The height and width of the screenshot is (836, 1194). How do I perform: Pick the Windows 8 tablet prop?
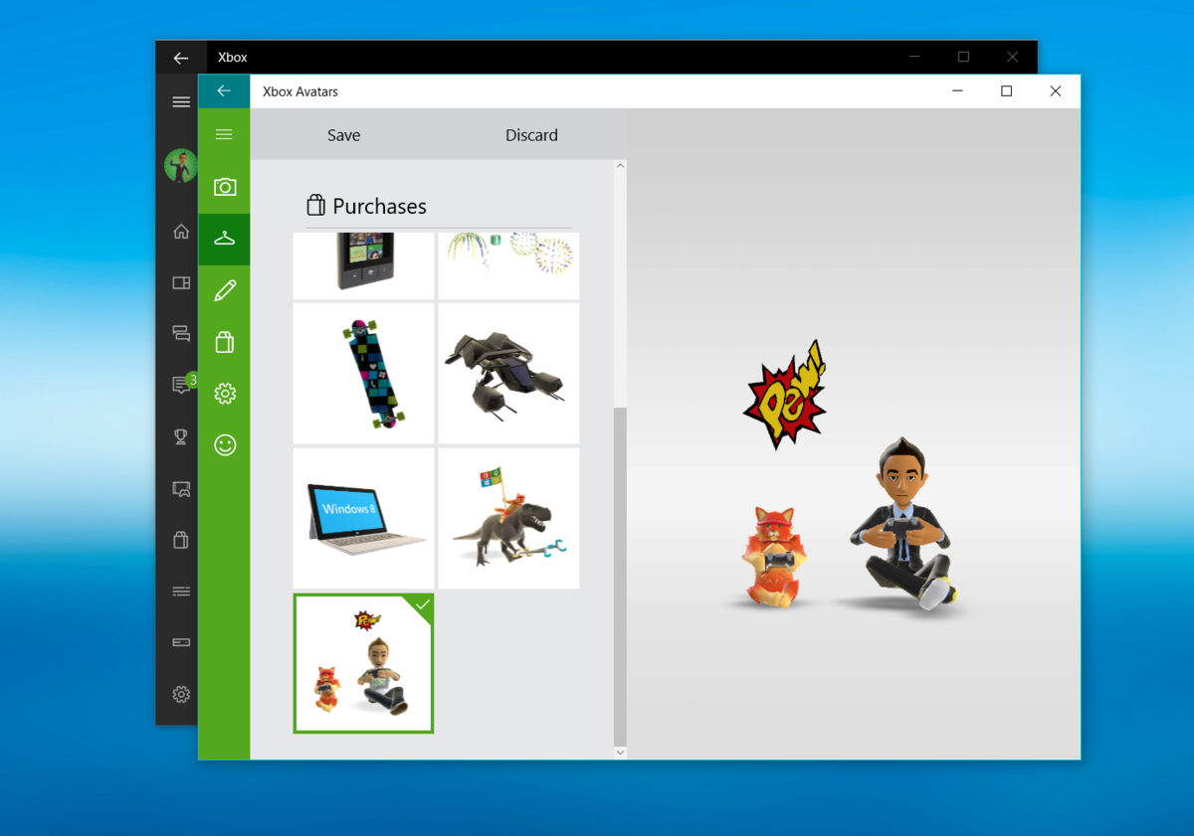tap(363, 518)
